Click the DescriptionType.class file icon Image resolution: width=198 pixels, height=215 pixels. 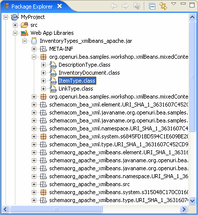(x=53, y=65)
